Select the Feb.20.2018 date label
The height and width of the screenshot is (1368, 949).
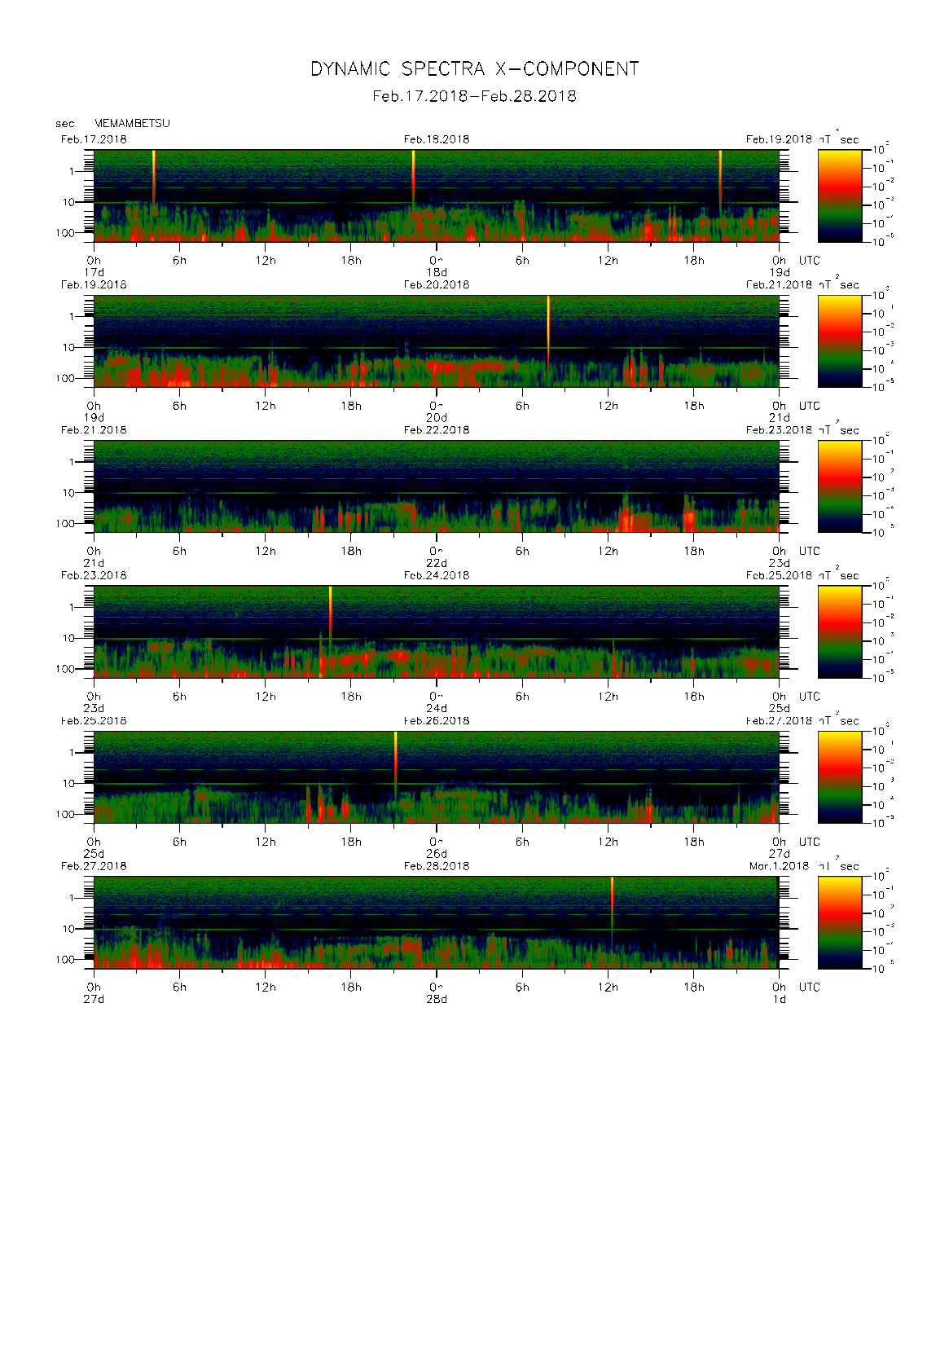437,284
